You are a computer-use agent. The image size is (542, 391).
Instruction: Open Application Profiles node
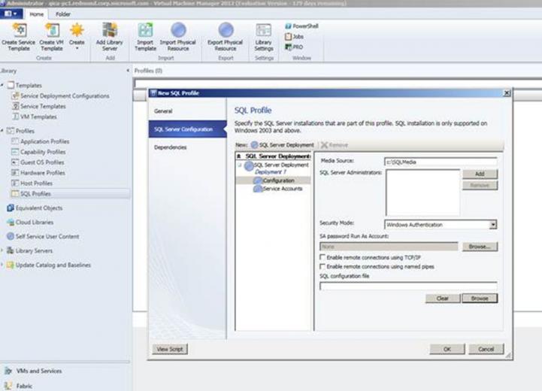(44, 141)
